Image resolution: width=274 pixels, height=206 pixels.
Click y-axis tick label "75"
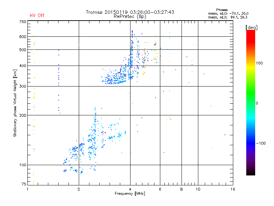tap(24, 184)
